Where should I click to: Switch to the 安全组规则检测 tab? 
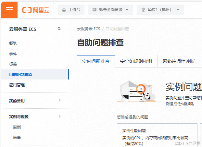click(136, 61)
